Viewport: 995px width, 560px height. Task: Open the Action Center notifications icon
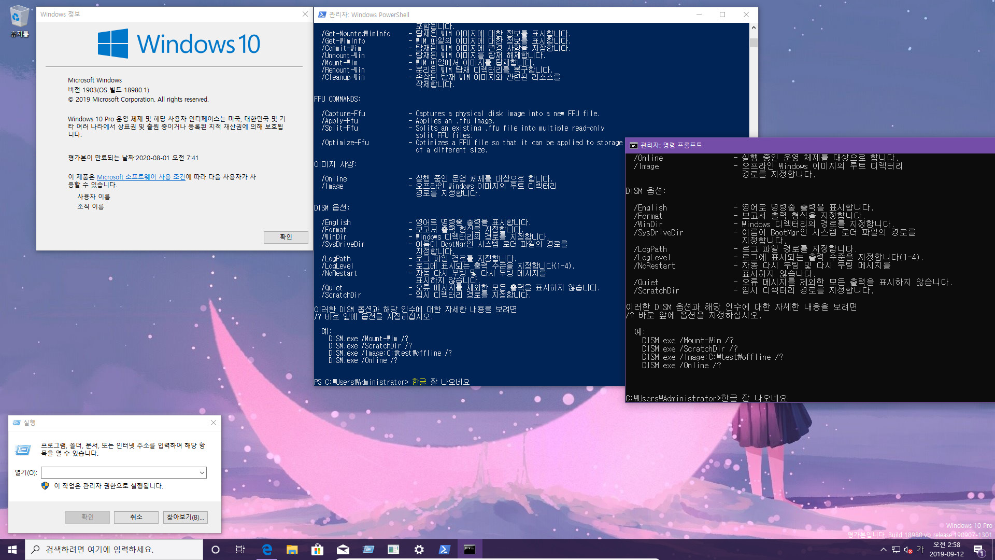[978, 550]
